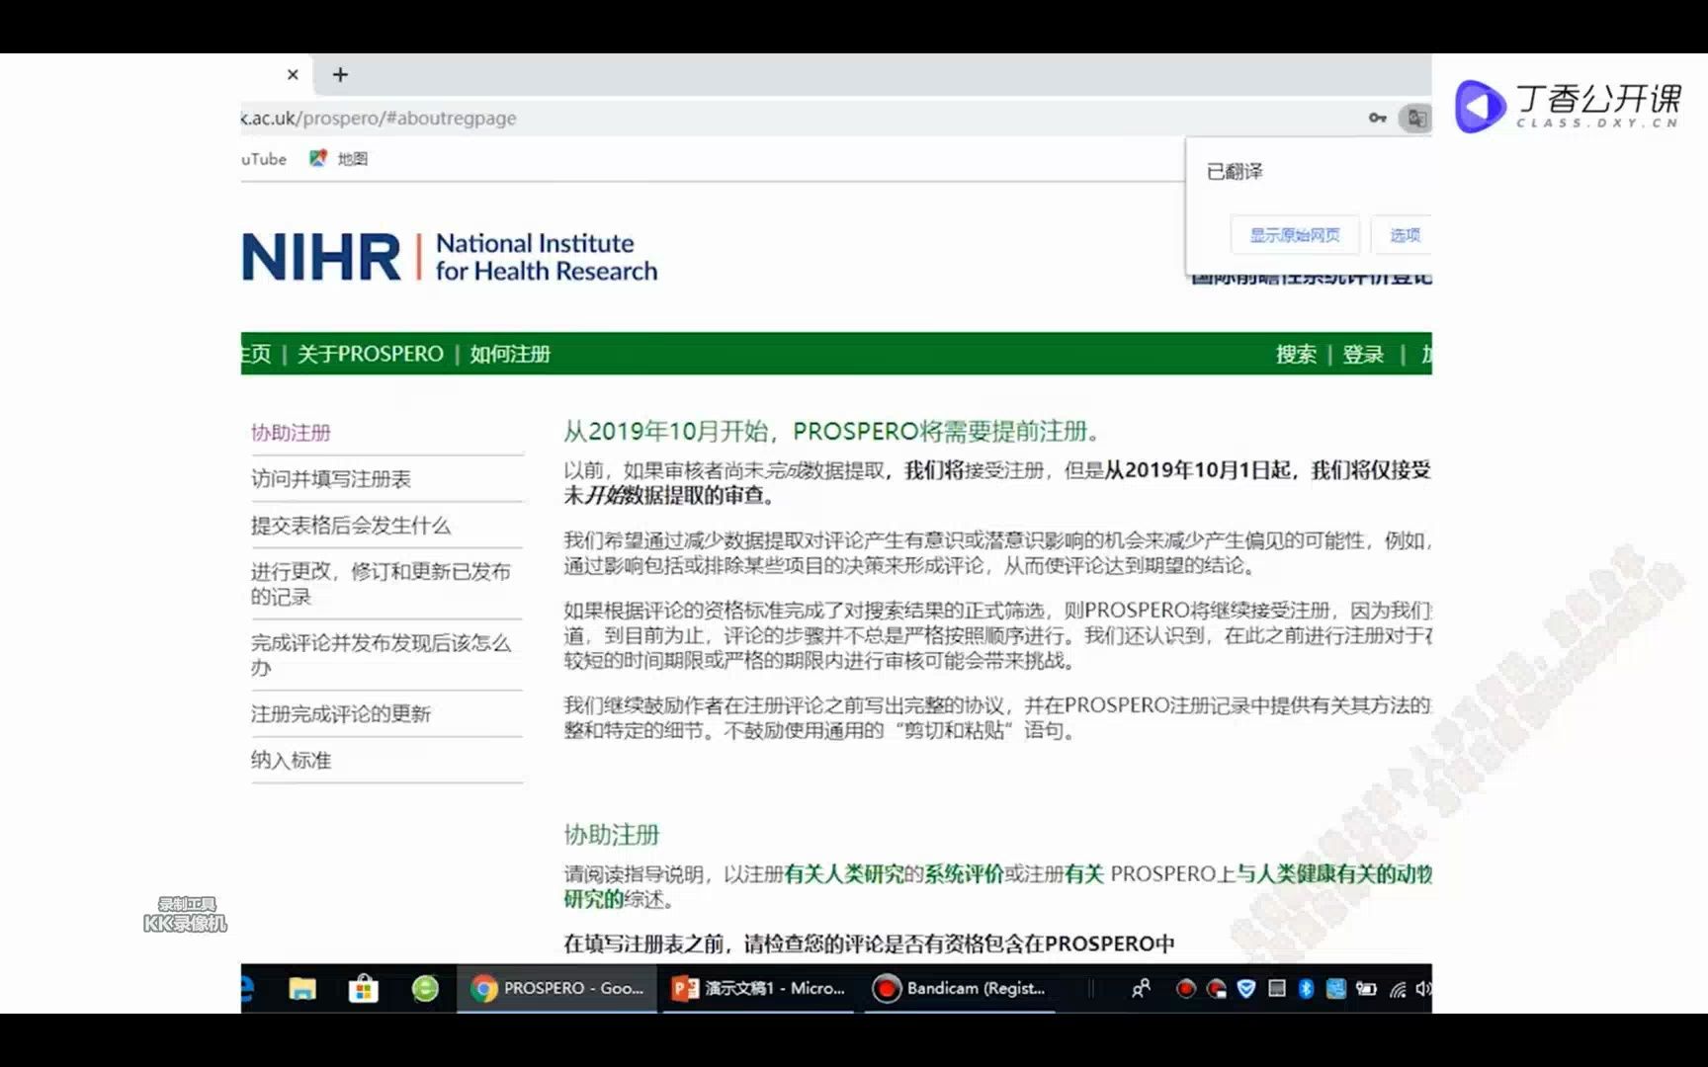The image size is (1708, 1067).
Task: Select 提交表格后会发生什么 in sidebar
Action: [x=351, y=526]
